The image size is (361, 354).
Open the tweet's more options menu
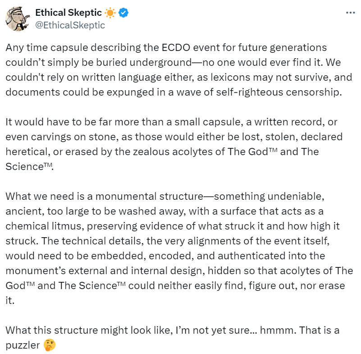pos(350,13)
